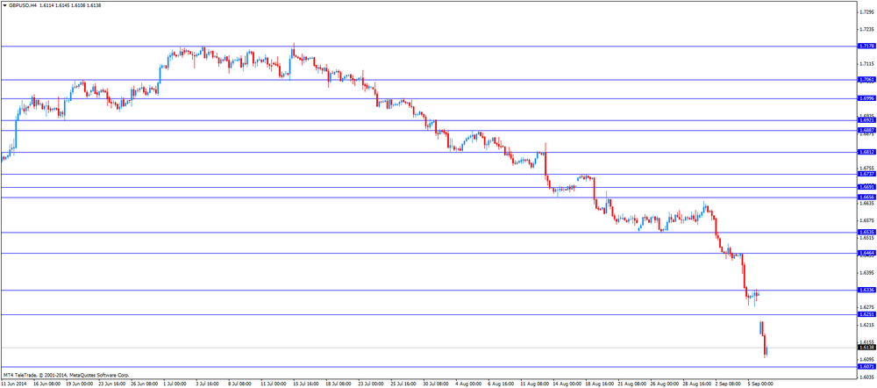
Task: Click the GBPUSD,H4 chart title text
Action: (x=23, y=5)
